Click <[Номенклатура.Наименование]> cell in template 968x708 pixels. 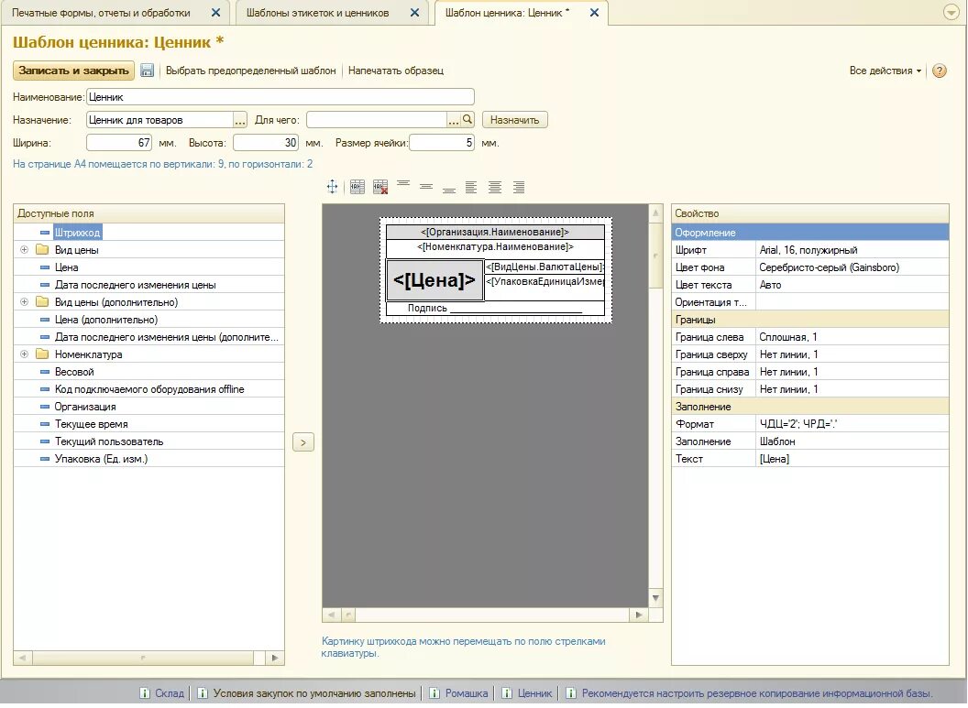(x=495, y=246)
